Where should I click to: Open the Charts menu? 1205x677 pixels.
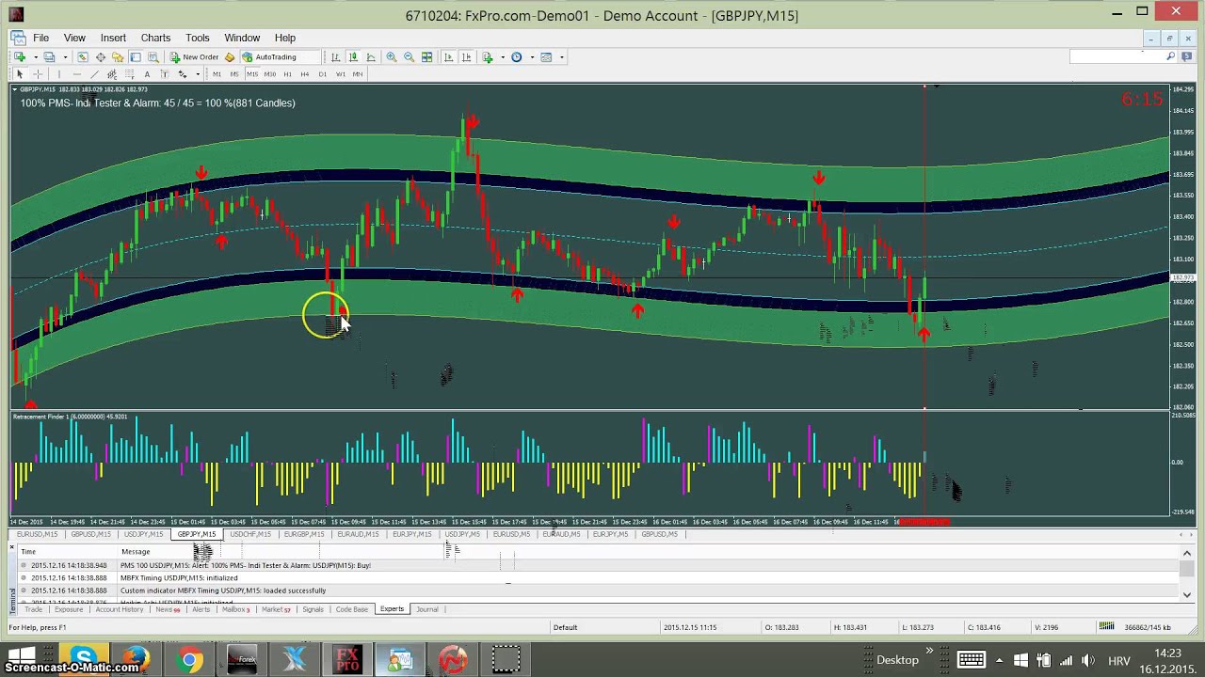click(x=155, y=38)
